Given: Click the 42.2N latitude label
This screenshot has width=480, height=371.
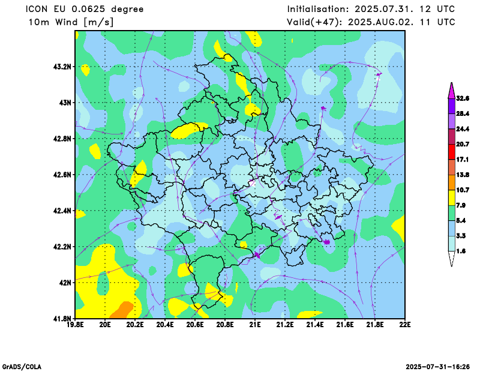Looking at the screenshot, I should (x=62, y=247).
